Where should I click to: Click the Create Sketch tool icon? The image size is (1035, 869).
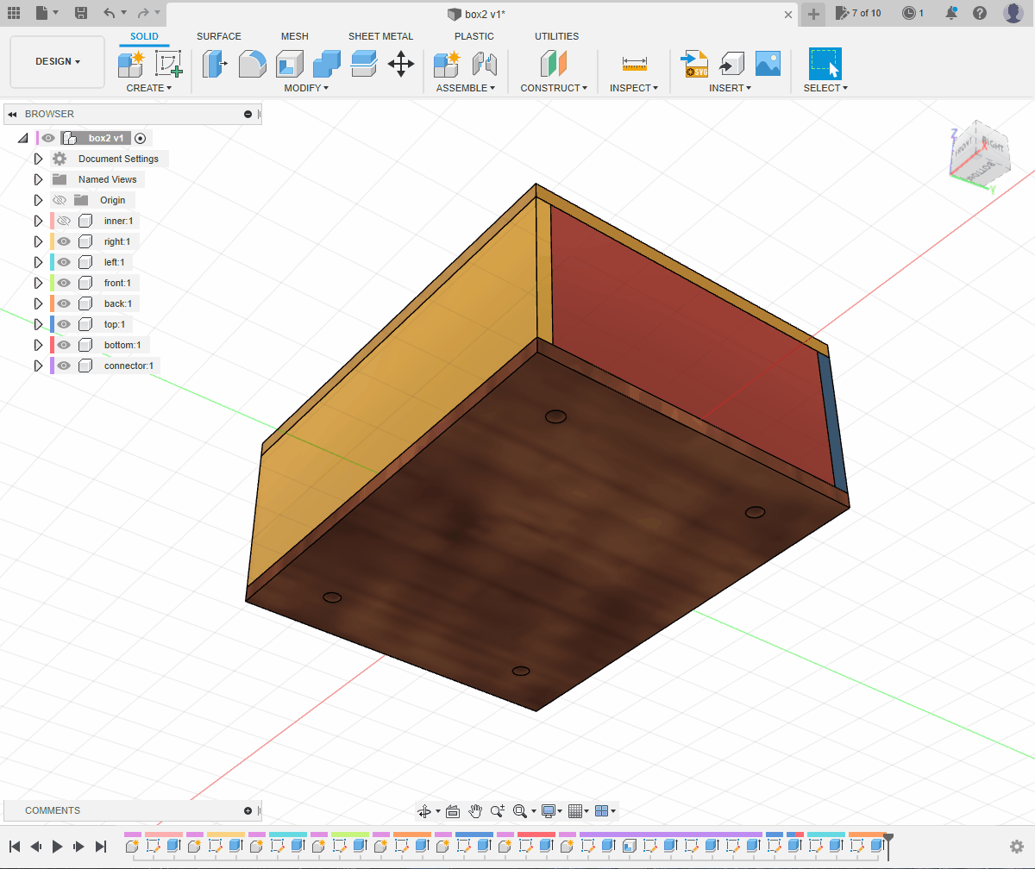(x=168, y=64)
